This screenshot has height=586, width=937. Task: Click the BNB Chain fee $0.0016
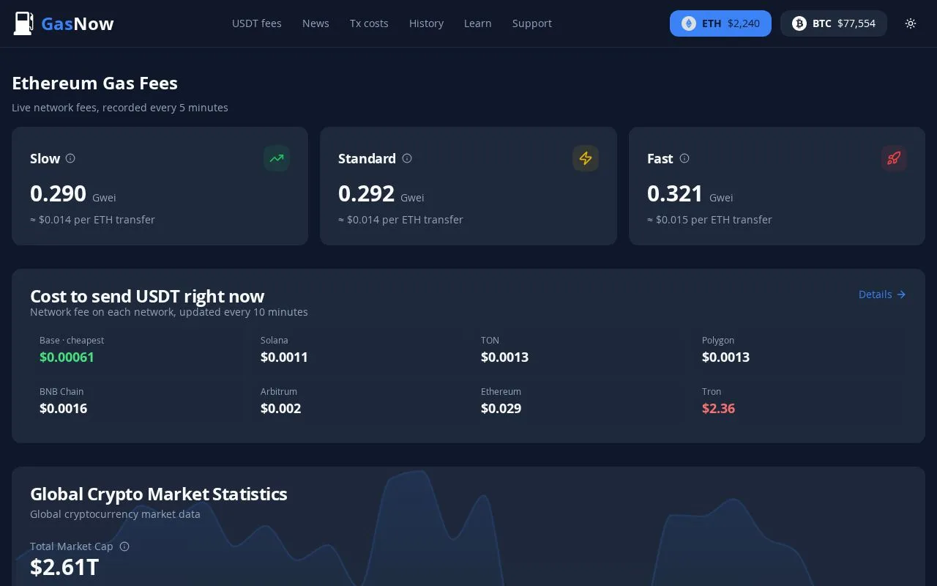[x=63, y=409]
